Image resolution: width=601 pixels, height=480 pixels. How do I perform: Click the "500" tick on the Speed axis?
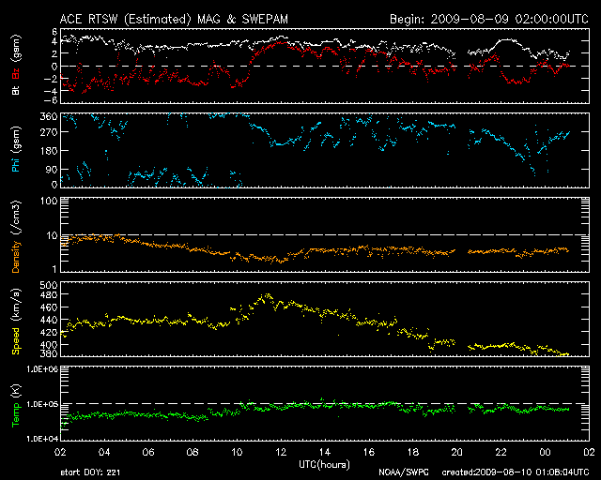(x=49, y=285)
